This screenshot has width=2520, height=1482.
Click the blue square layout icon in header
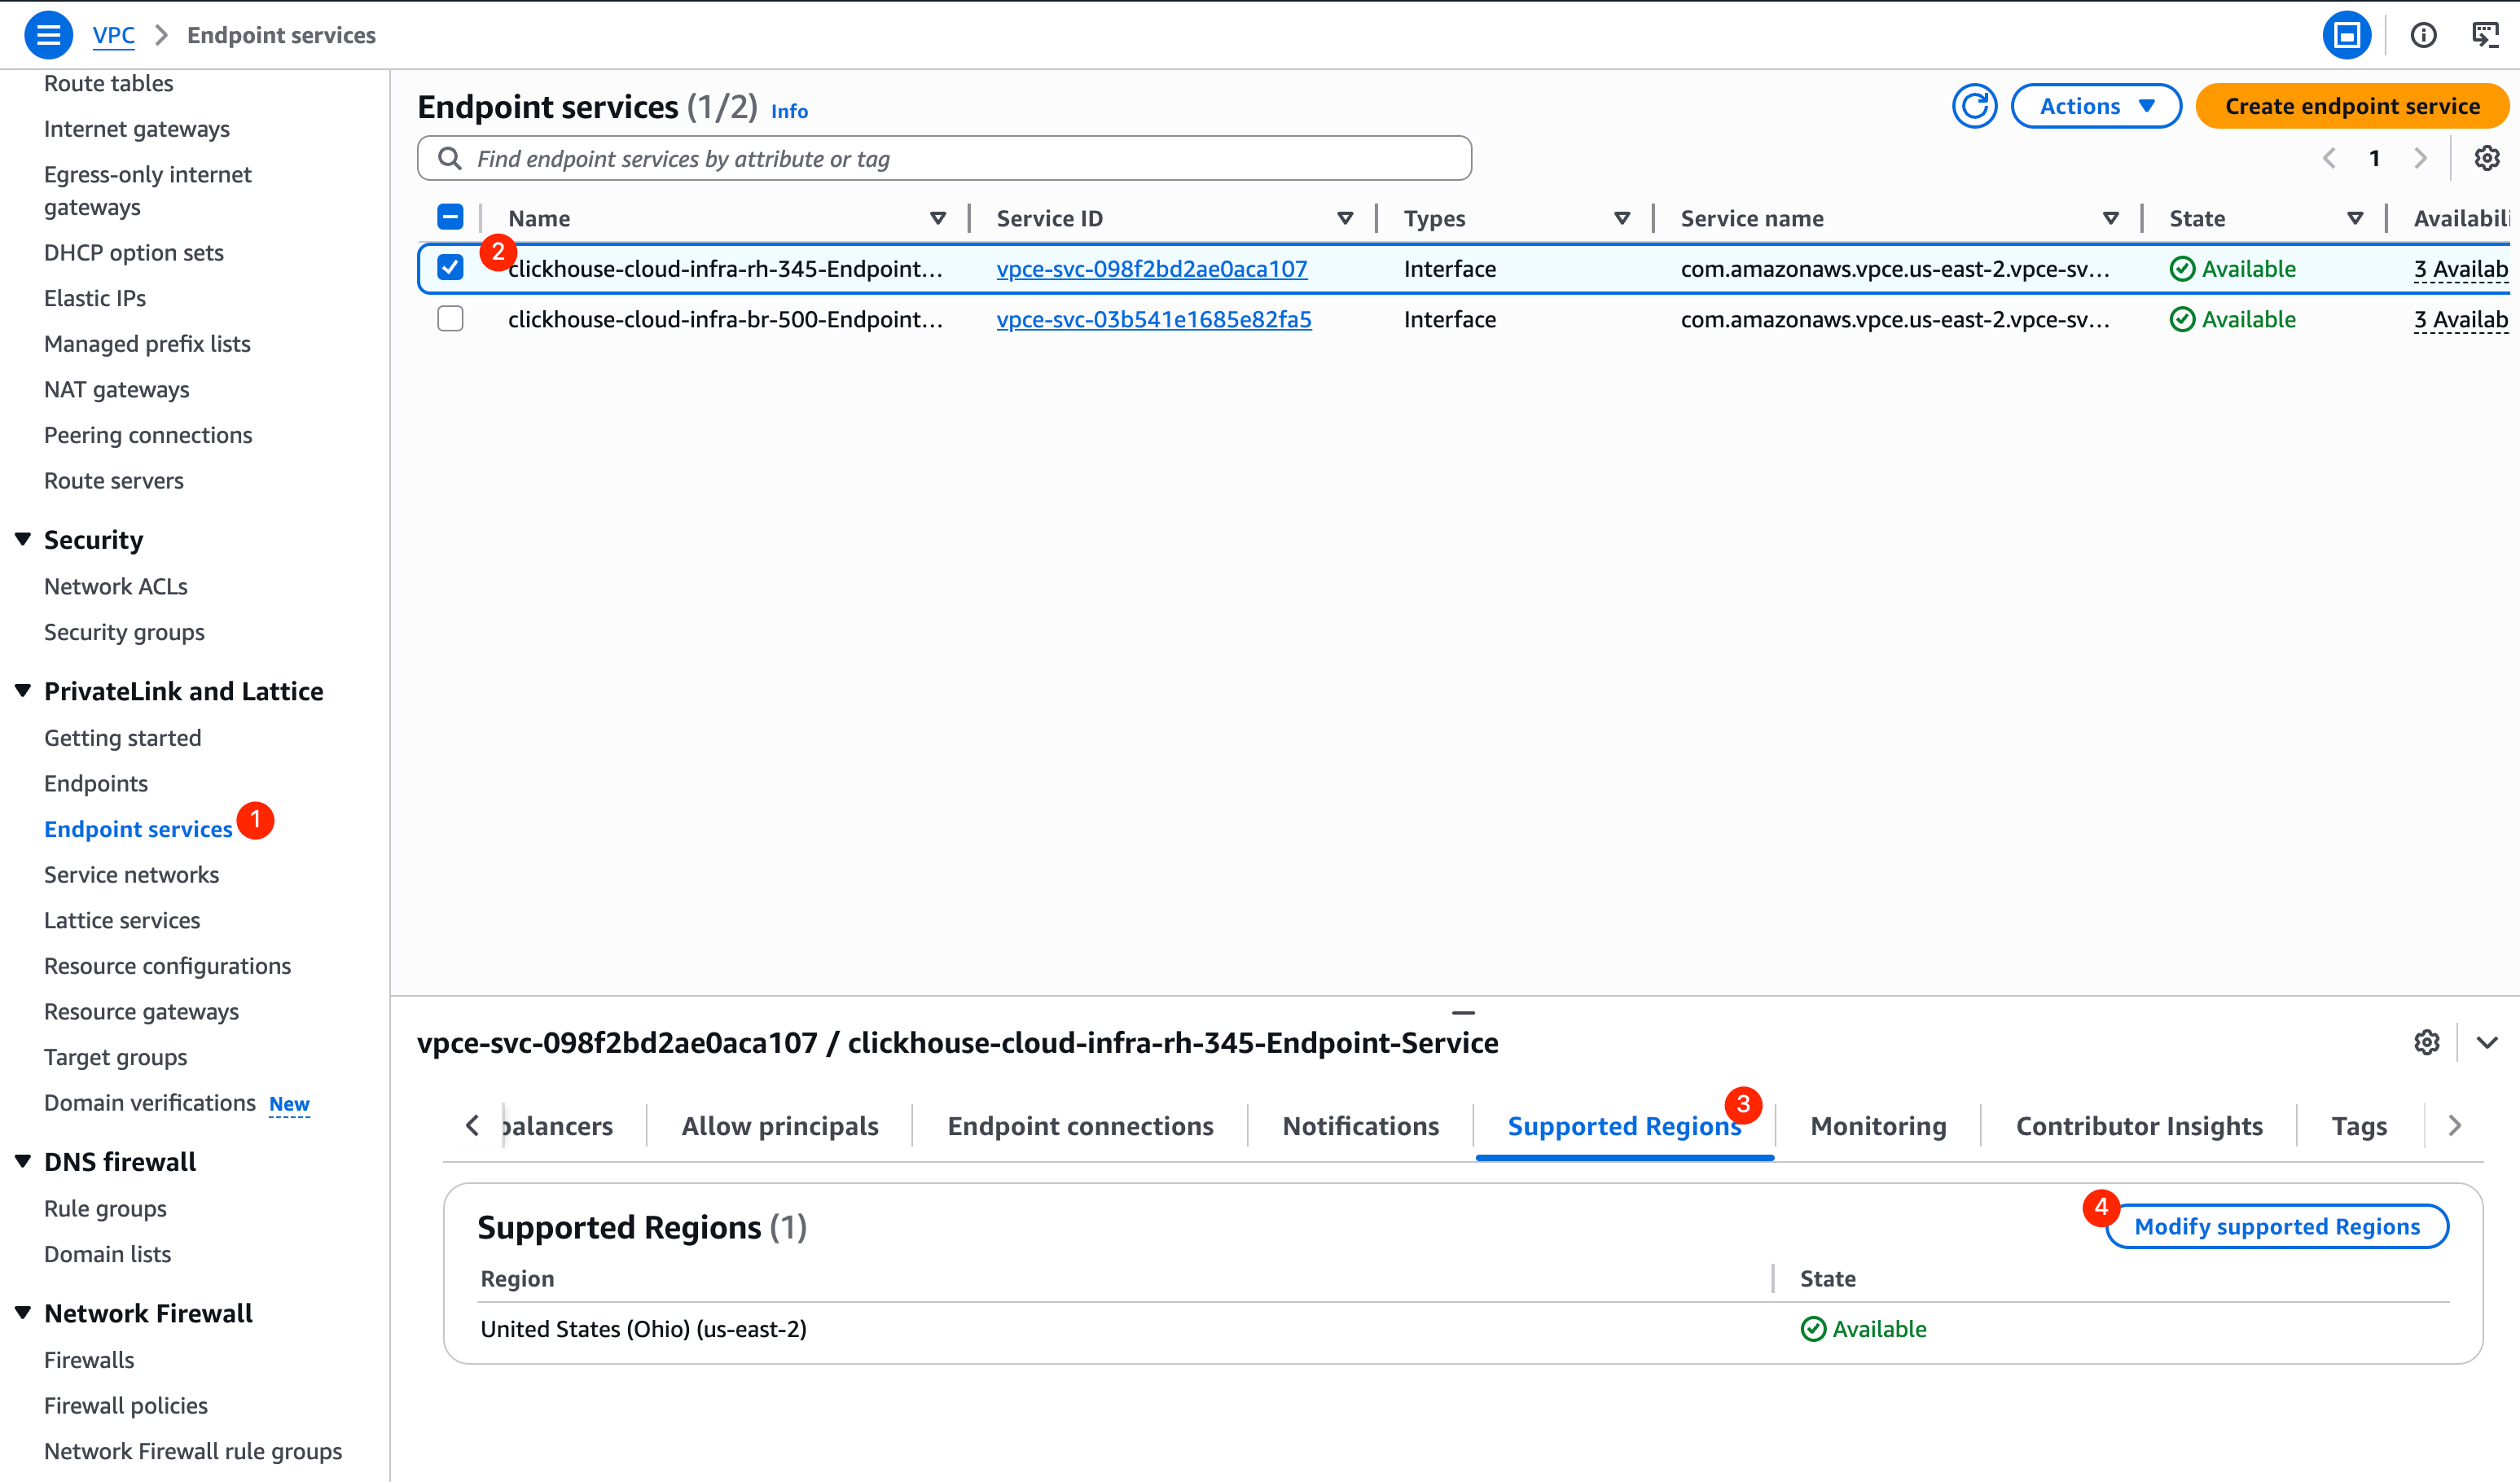pos(2347,35)
